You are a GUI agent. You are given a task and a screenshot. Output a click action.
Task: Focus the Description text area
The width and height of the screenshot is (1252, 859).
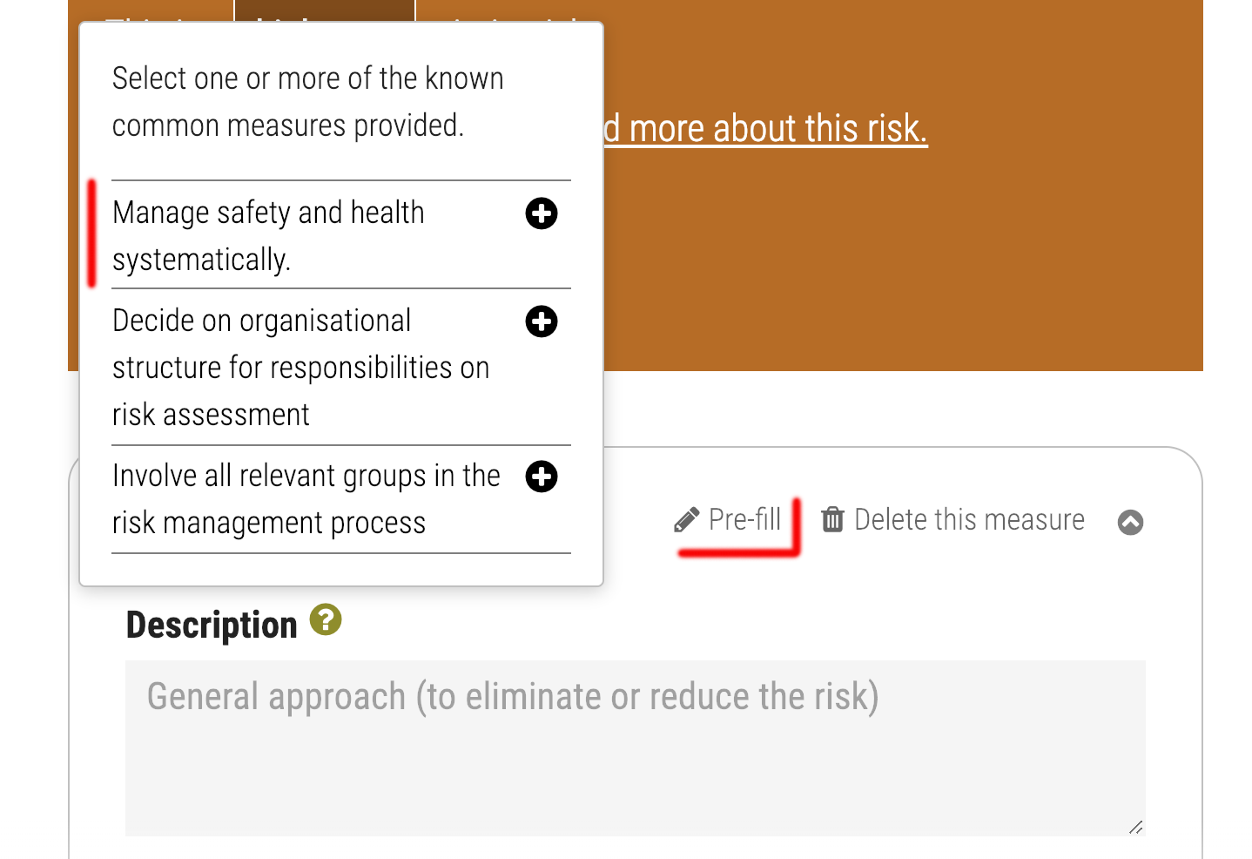[x=634, y=747]
